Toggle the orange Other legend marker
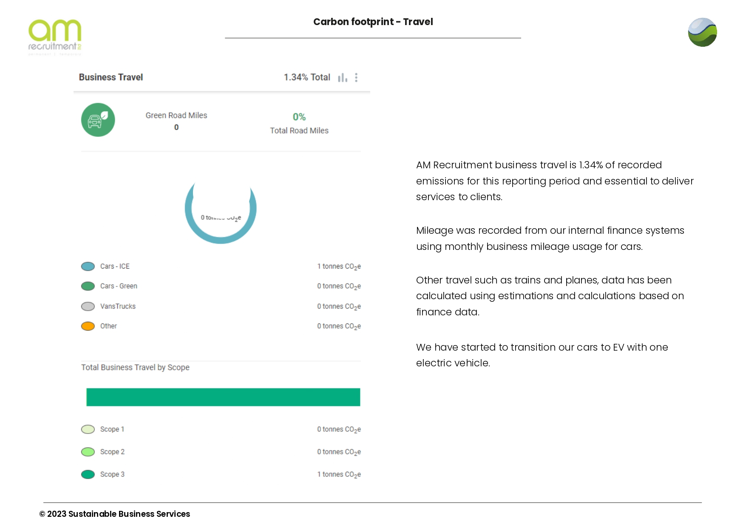This screenshot has height=527, width=746. pyautogui.click(x=88, y=326)
